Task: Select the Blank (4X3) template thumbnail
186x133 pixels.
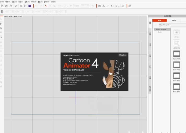Action: click(x=177, y=65)
